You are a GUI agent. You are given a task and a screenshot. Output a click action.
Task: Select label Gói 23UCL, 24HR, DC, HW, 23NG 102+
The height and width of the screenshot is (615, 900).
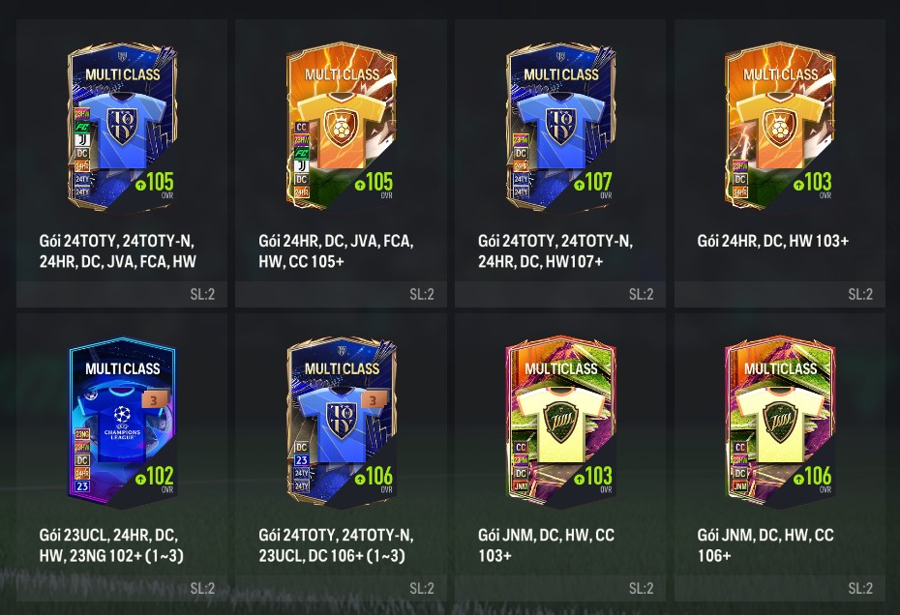(111, 545)
